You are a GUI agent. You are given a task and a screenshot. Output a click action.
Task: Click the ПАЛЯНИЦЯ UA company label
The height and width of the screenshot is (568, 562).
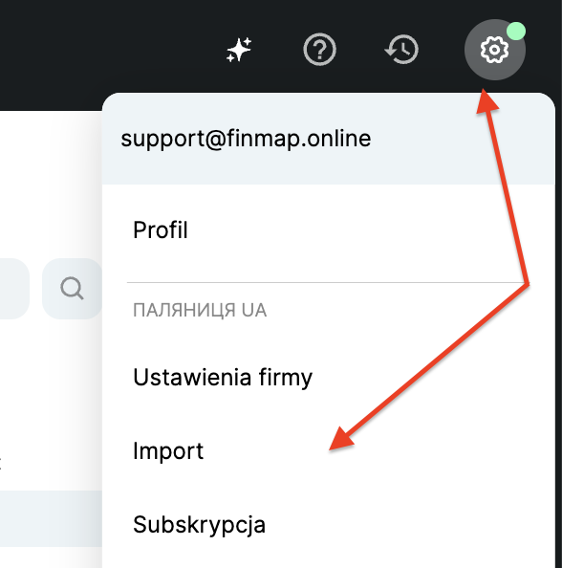pyautogui.click(x=200, y=311)
